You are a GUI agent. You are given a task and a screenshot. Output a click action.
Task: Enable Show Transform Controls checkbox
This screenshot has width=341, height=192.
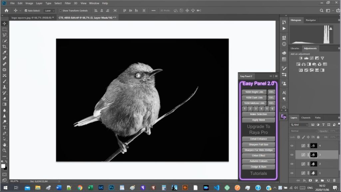click(61, 11)
